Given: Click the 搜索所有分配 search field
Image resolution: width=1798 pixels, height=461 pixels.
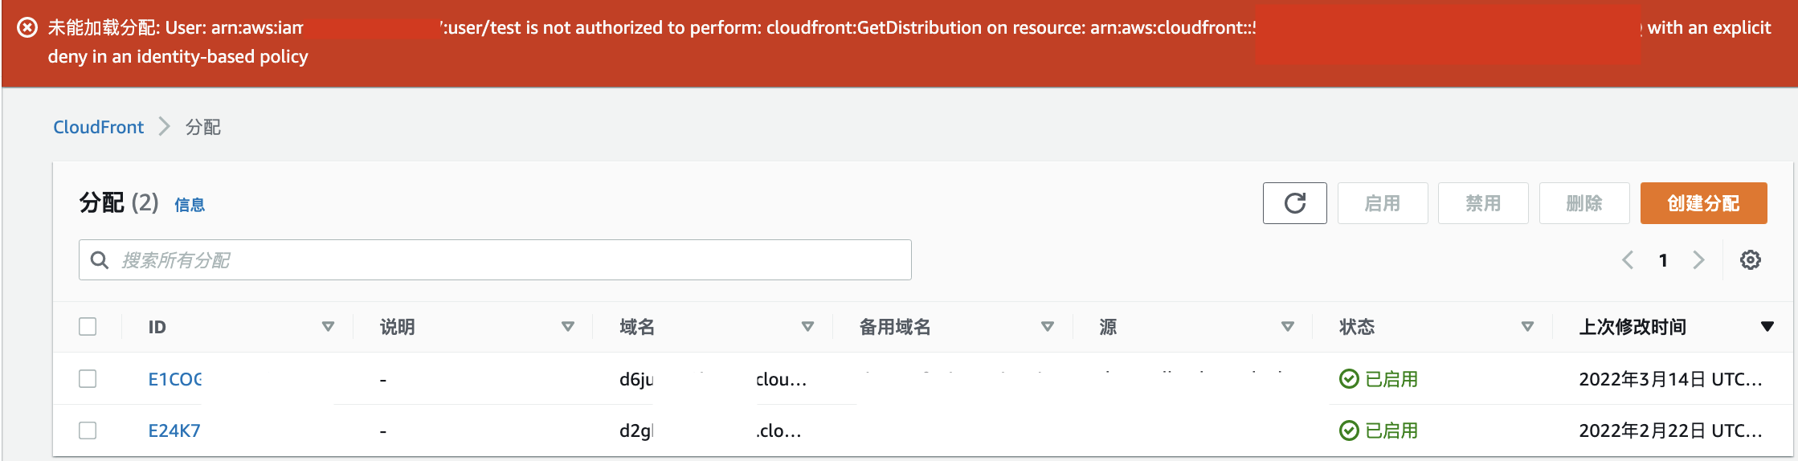Looking at the screenshot, I should pos(506,260).
